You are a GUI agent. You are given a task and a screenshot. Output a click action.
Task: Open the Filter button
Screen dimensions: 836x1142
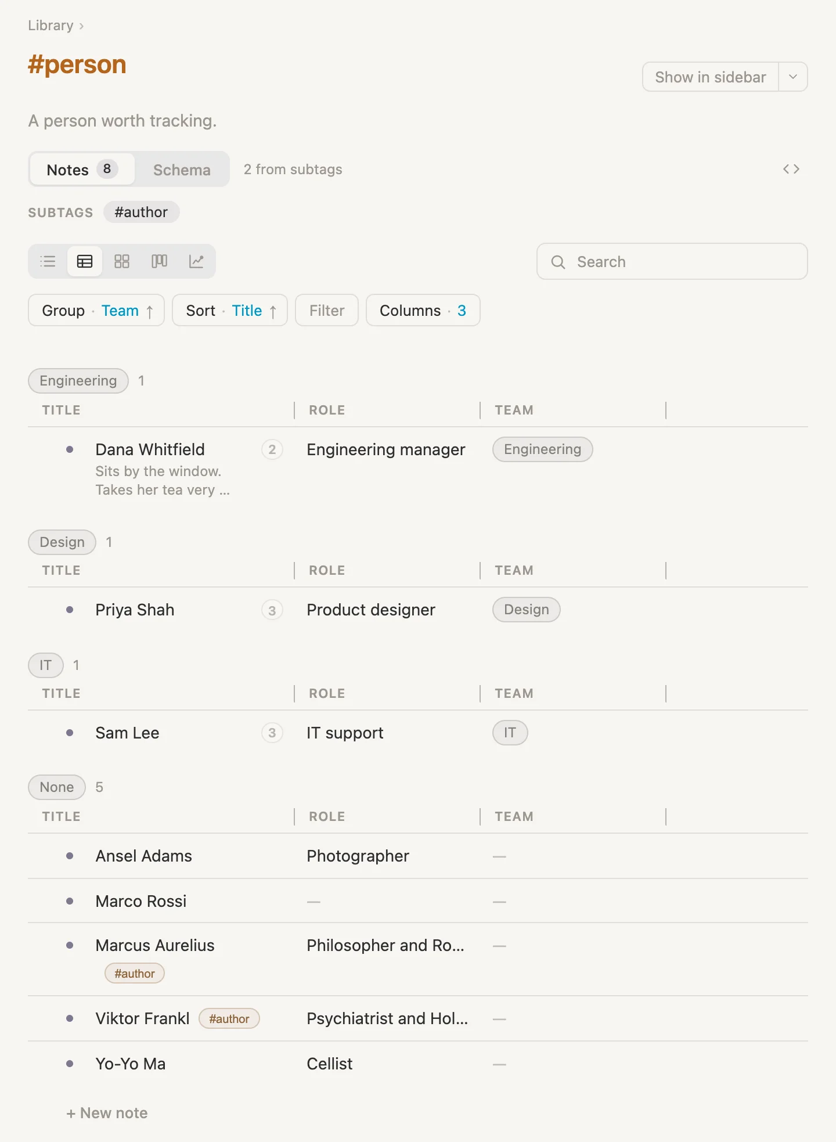click(x=327, y=310)
